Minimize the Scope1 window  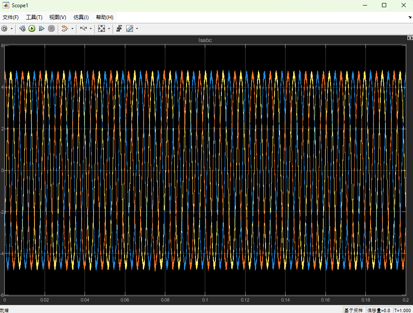[365, 5]
